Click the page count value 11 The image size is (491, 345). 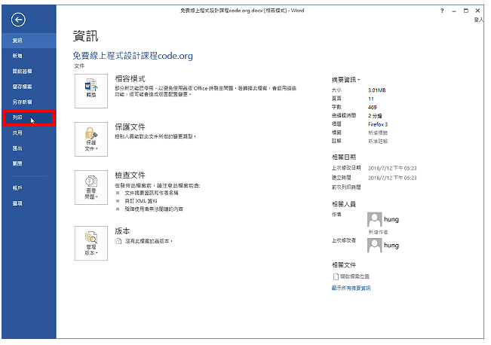click(371, 99)
